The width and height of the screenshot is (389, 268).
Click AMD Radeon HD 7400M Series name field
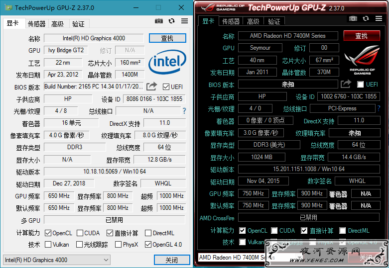288,36
